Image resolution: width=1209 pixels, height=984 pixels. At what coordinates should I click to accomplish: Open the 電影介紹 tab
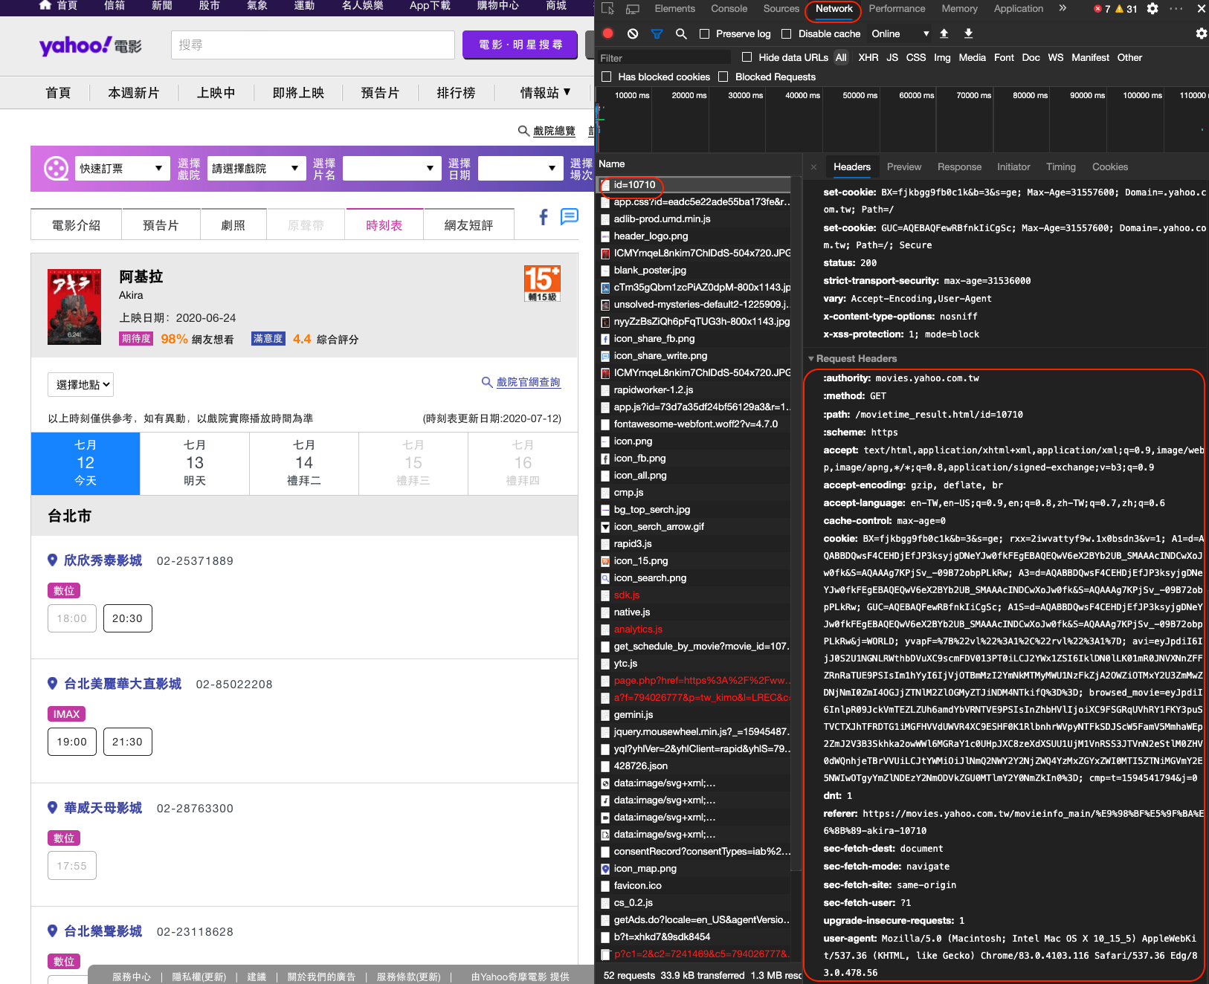[x=76, y=224]
